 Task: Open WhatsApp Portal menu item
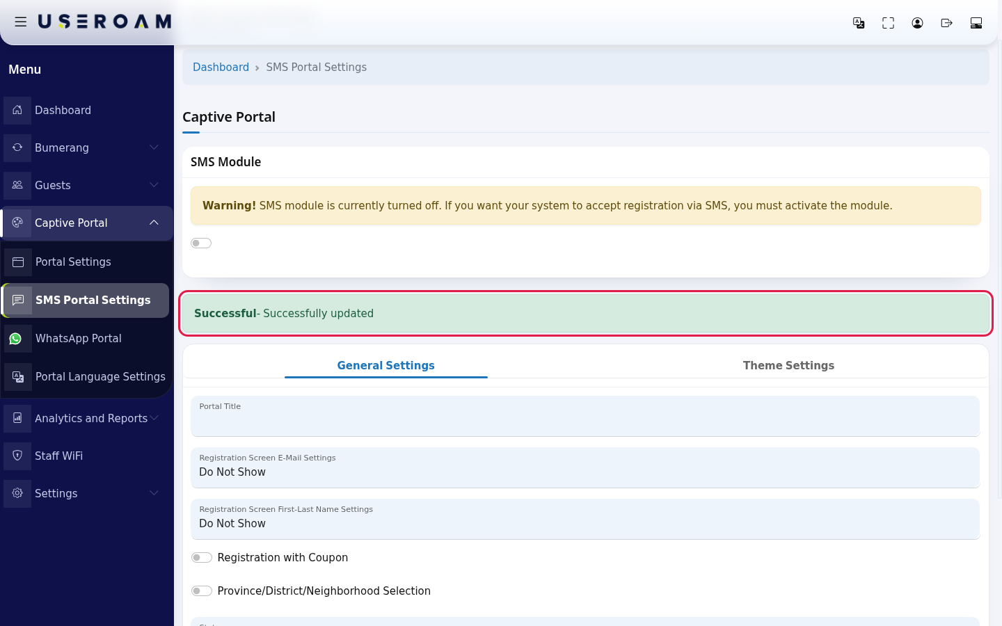click(x=86, y=339)
